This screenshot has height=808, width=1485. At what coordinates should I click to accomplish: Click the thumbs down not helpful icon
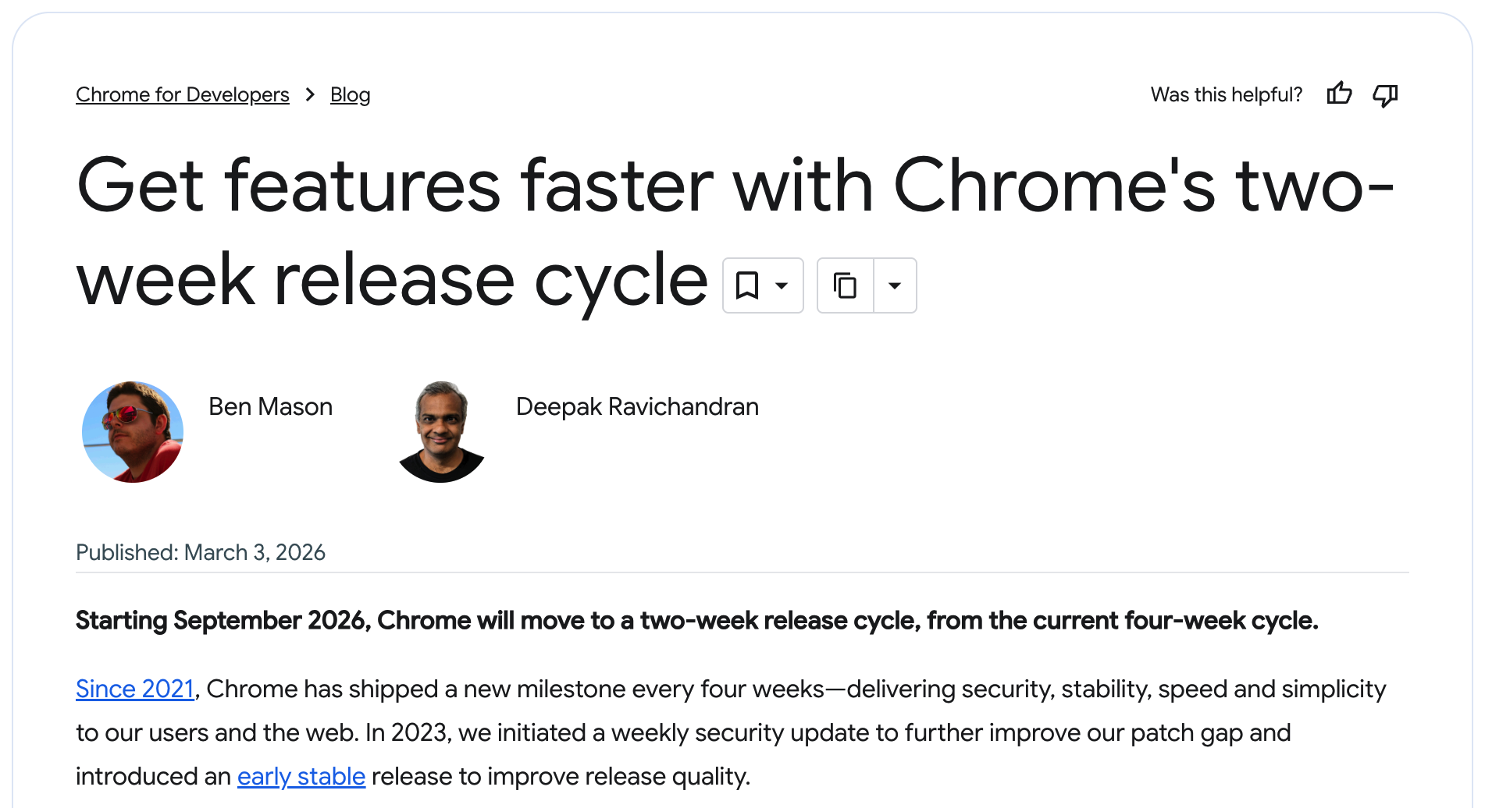1385,95
